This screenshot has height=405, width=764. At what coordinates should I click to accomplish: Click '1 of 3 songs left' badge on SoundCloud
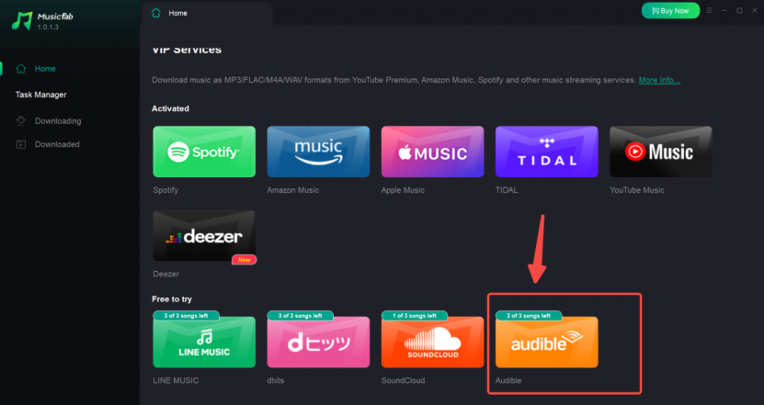tap(415, 315)
